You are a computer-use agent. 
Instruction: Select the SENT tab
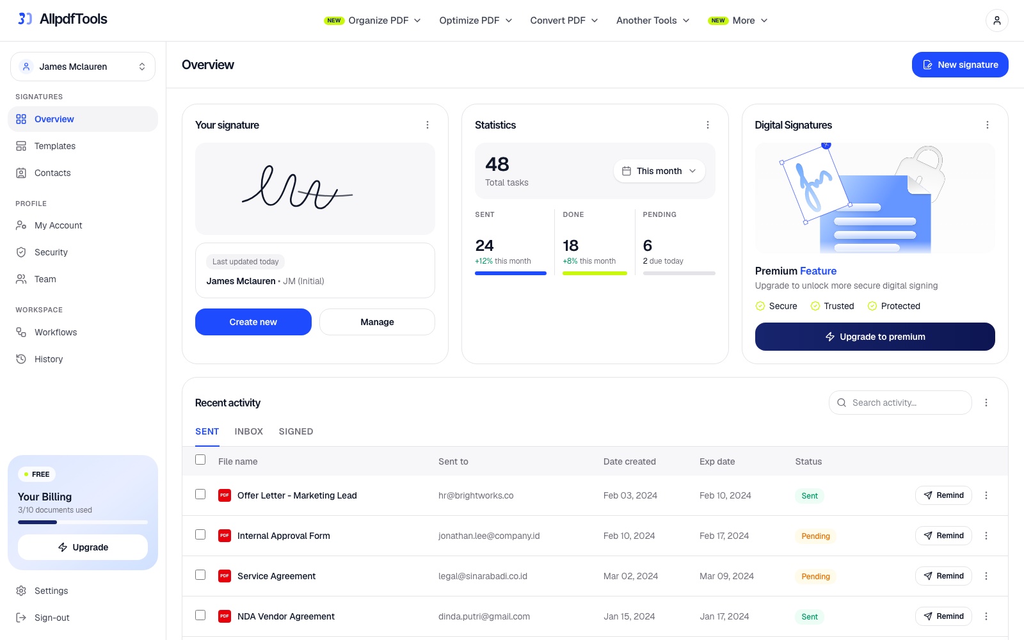(x=207, y=431)
